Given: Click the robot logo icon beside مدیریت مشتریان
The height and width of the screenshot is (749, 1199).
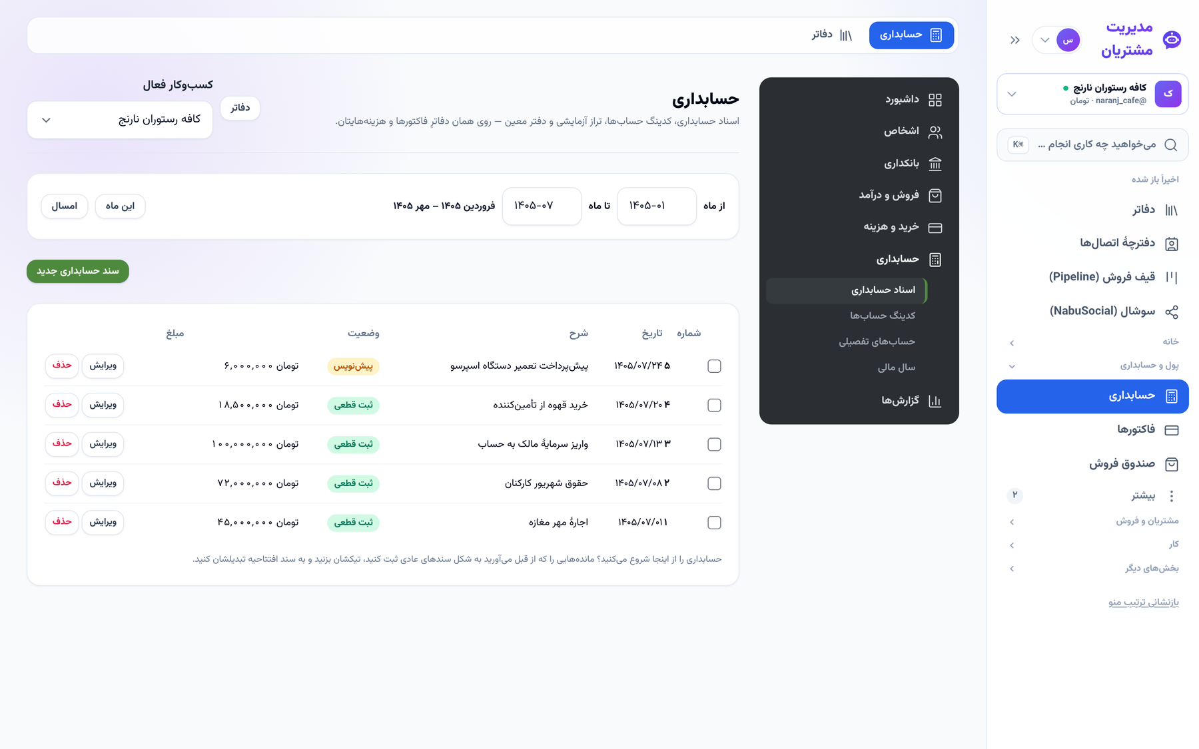Looking at the screenshot, I should (x=1172, y=39).
